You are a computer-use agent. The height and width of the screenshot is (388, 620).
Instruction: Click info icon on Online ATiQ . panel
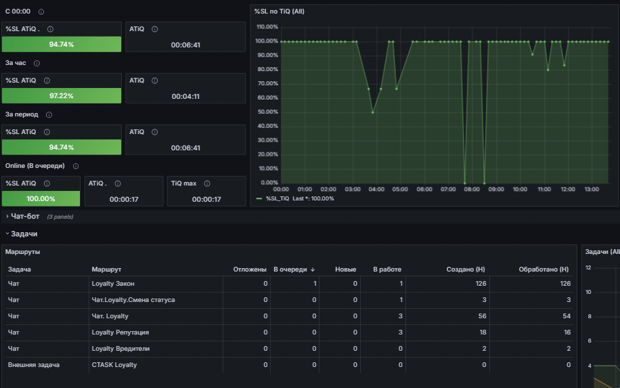tap(118, 184)
